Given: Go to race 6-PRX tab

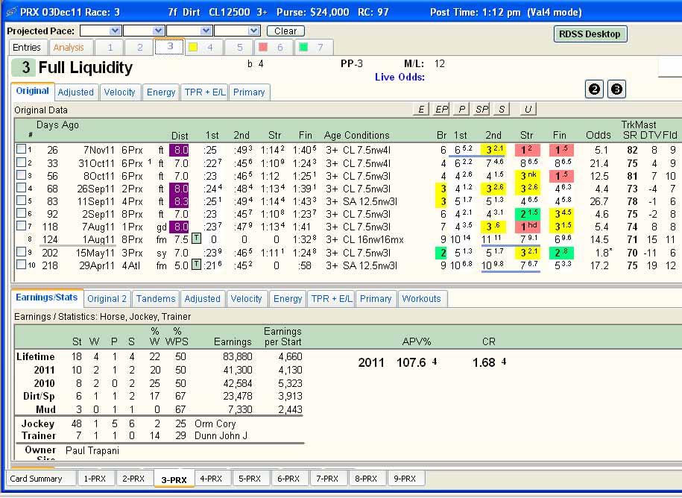Looking at the screenshot, I should 288,479.
